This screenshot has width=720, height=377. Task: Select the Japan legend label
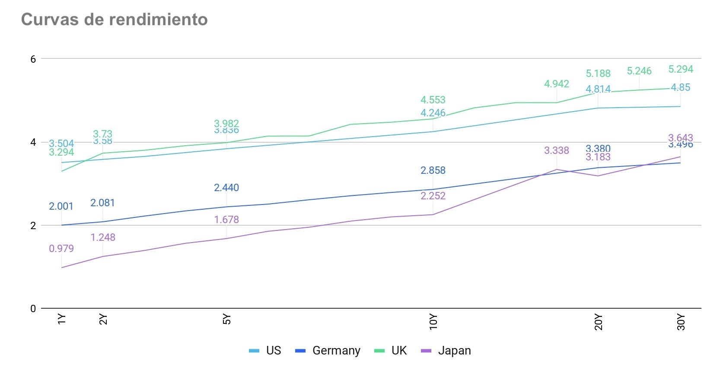click(x=454, y=351)
